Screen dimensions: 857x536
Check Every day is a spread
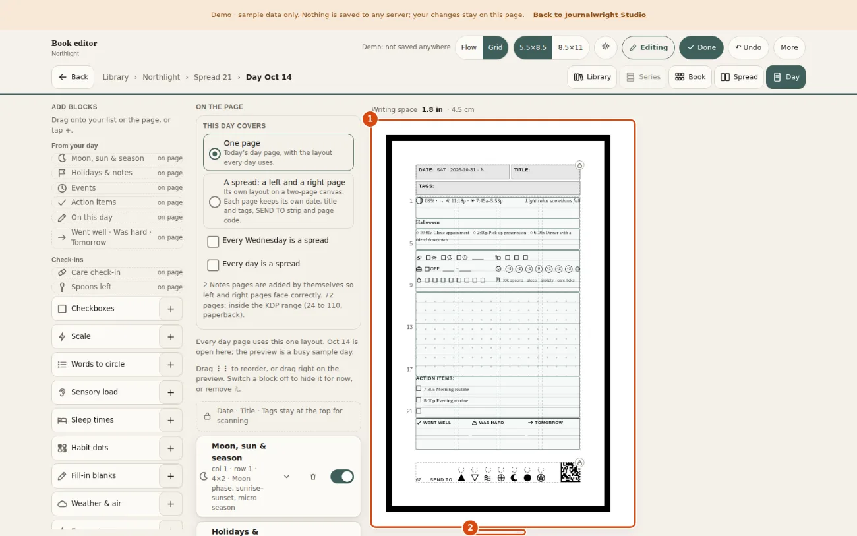point(213,265)
